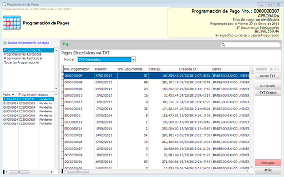
Task: Open the TXT Original button
Action: click(x=268, y=93)
